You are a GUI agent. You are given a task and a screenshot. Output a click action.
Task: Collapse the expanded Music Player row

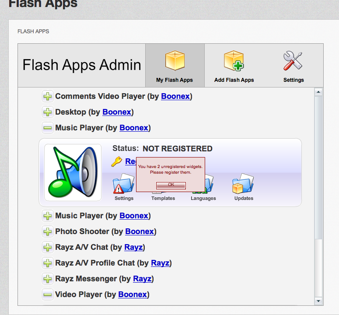[x=48, y=128]
